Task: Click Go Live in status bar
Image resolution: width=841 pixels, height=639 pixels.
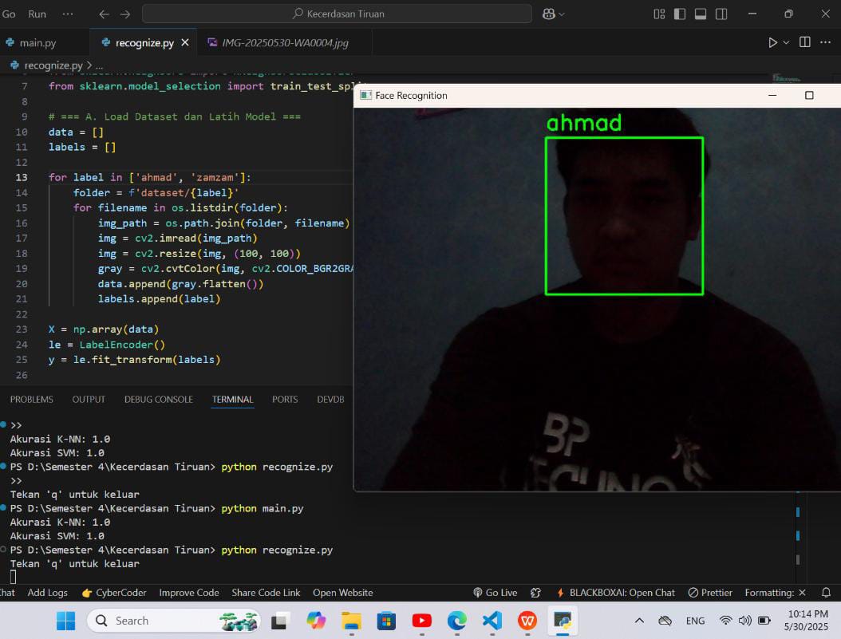Action: coord(495,593)
